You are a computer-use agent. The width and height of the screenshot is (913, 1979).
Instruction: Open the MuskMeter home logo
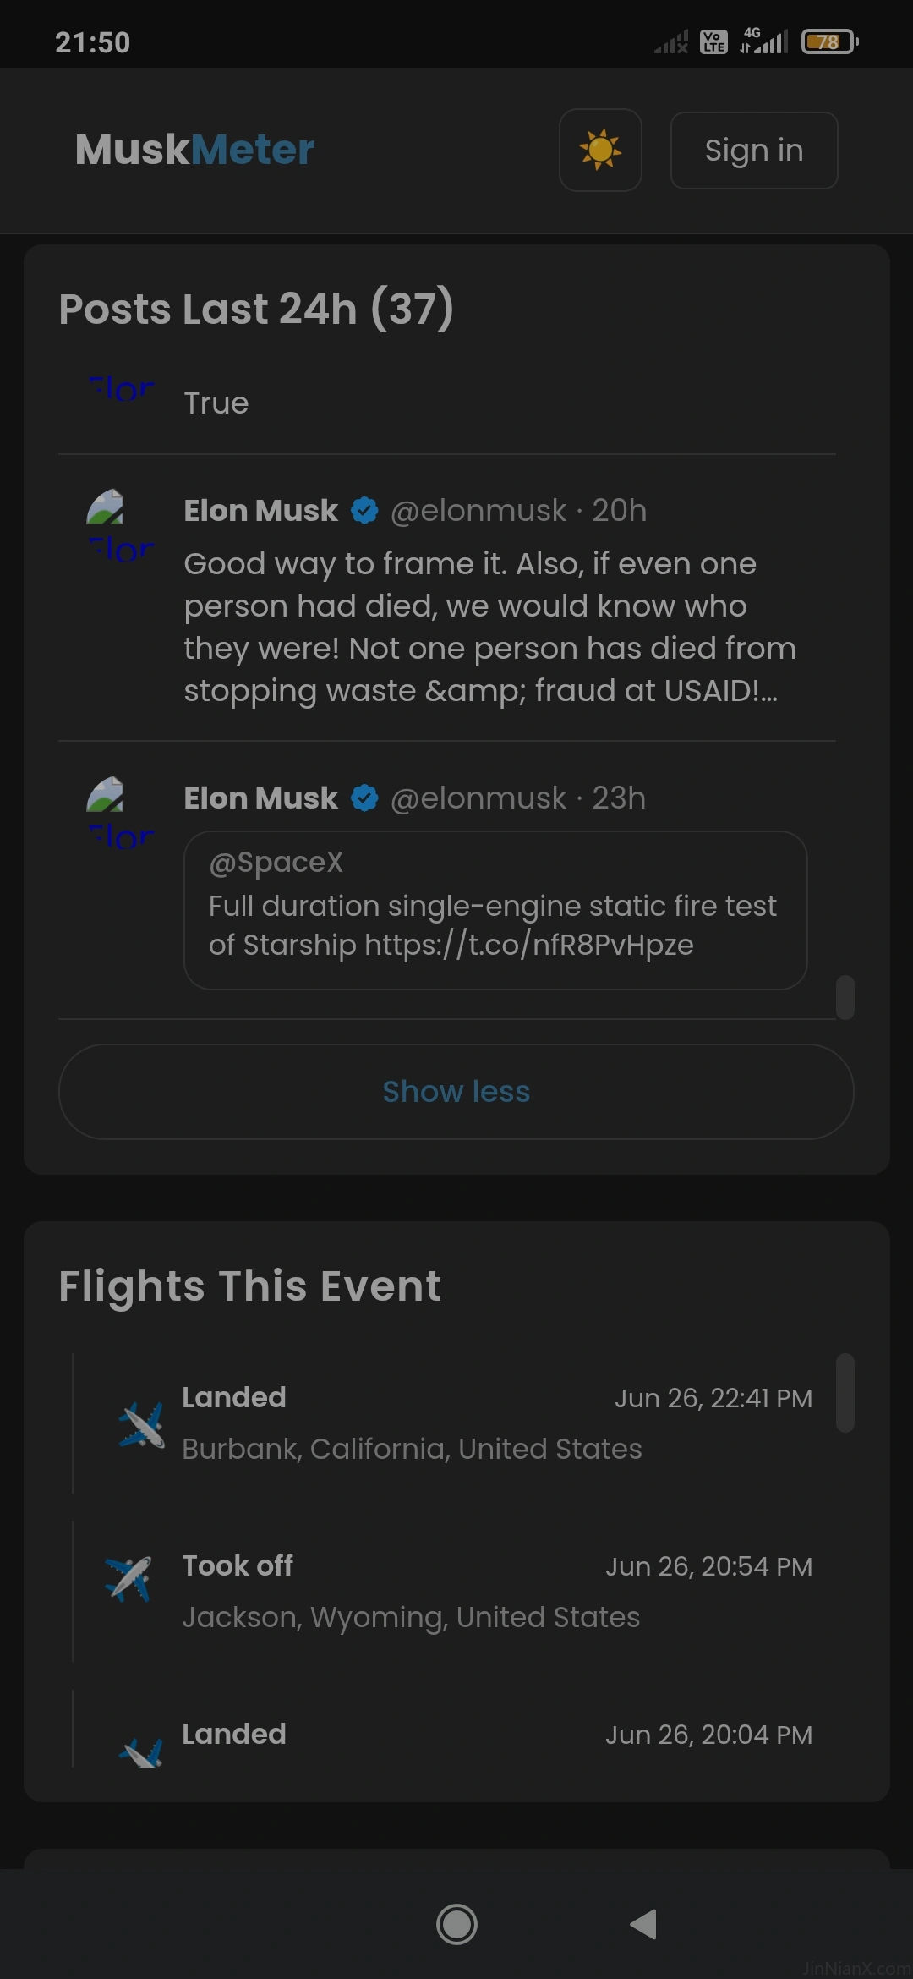(194, 150)
